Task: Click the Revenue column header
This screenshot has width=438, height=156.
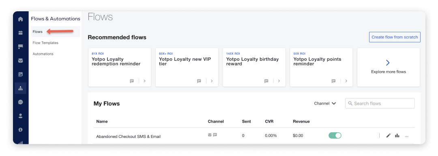Action: coord(301,121)
